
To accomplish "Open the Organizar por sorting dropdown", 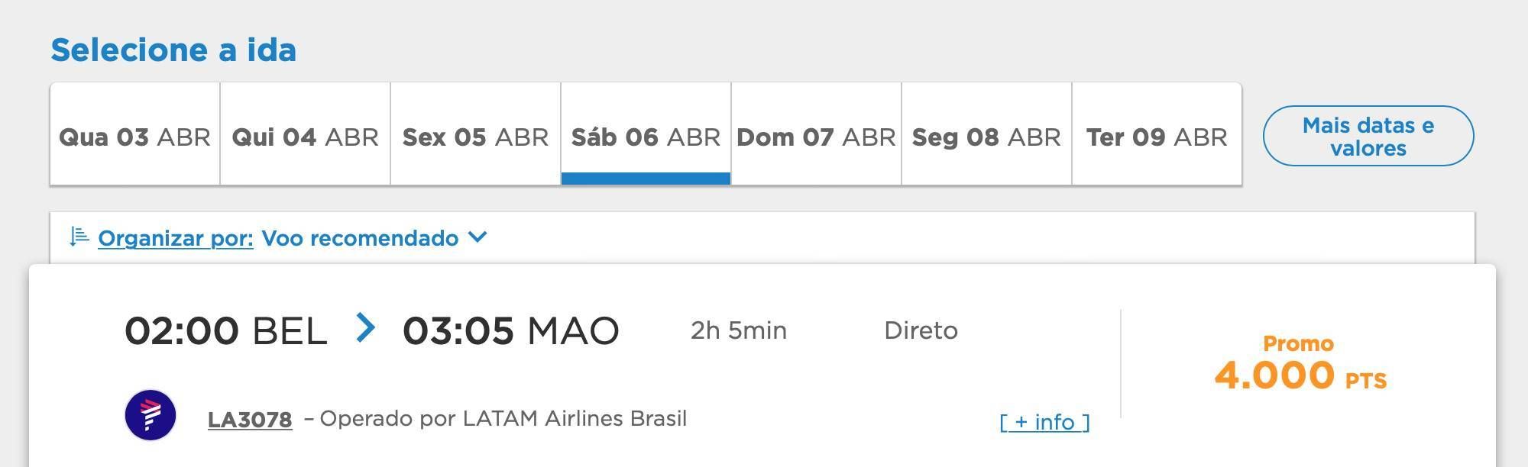I will point(176,238).
